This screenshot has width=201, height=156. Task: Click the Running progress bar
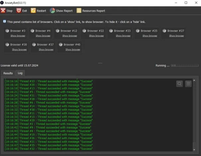(185, 65)
